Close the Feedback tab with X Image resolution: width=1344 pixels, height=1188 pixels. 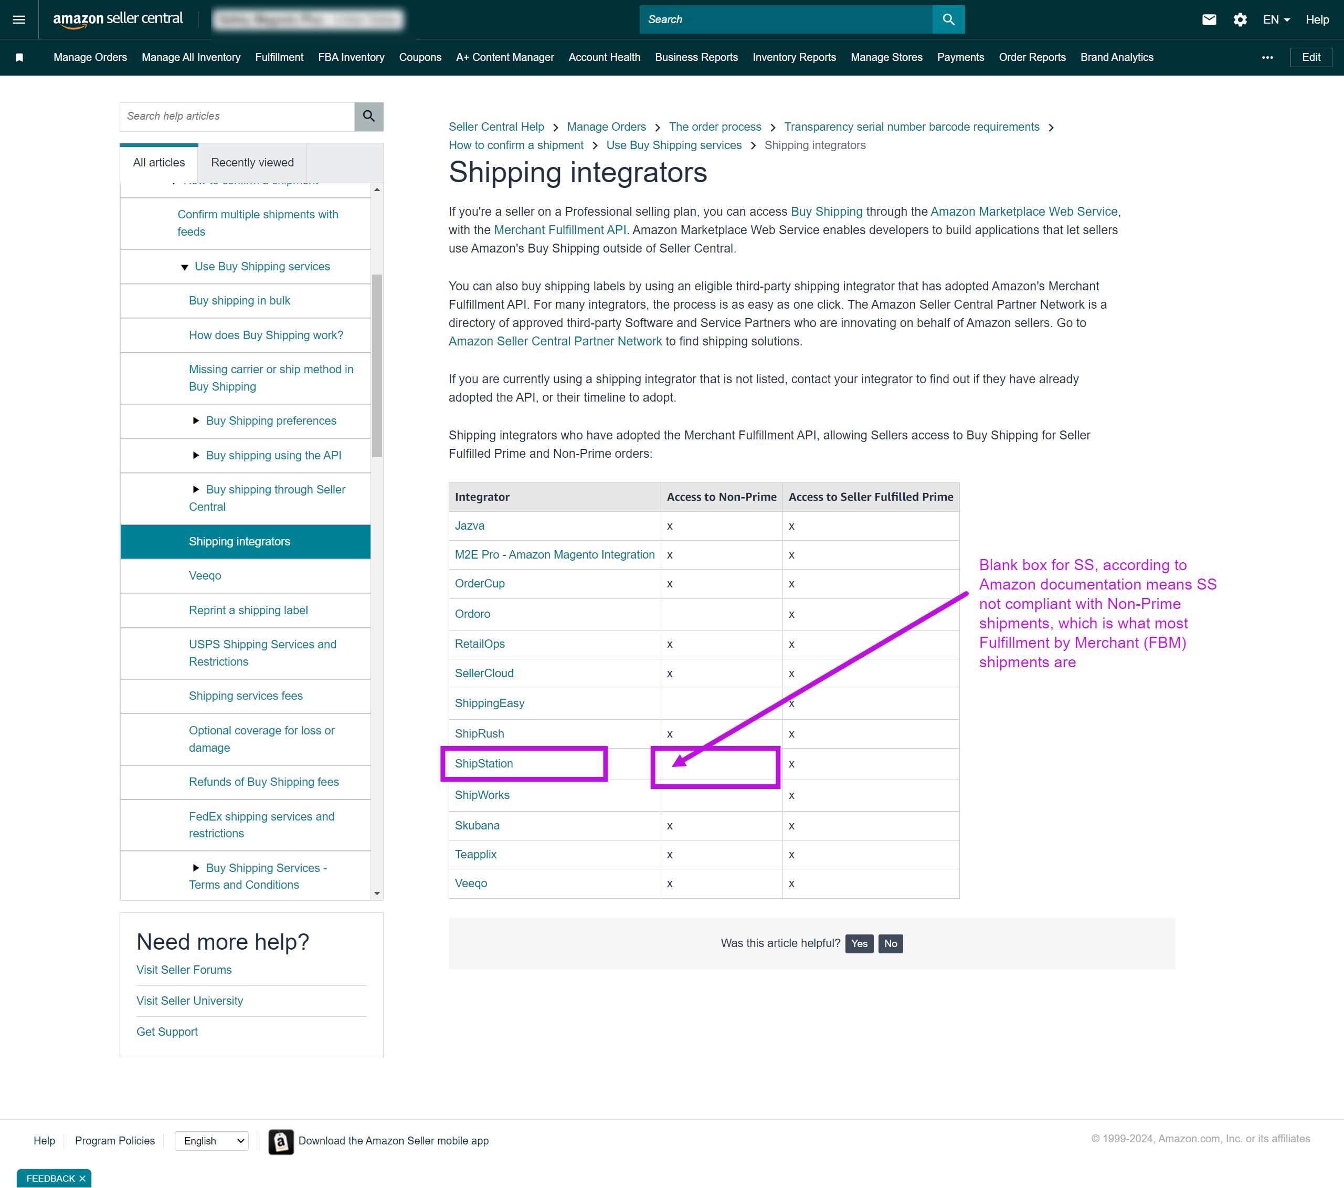pyautogui.click(x=82, y=1179)
